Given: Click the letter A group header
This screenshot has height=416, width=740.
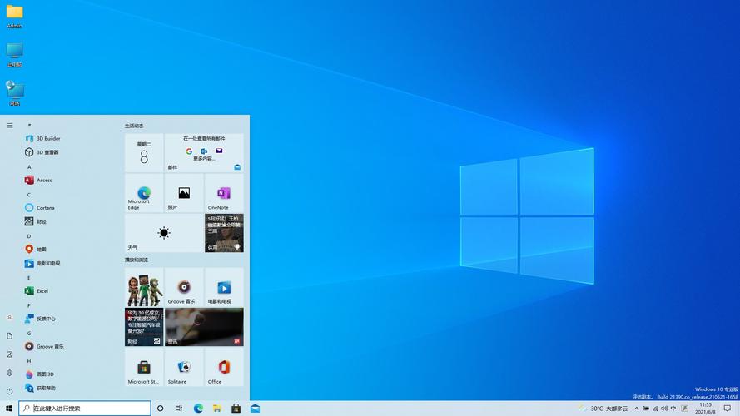Looking at the screenshot, I should pyautogui.click(x=29, y=166).
